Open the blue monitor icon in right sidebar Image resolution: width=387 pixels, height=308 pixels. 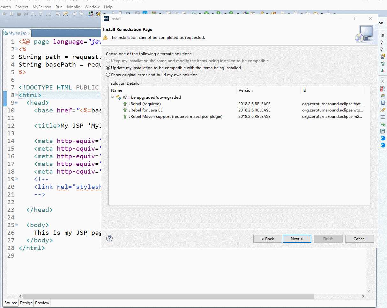click(x=383, y=103)
